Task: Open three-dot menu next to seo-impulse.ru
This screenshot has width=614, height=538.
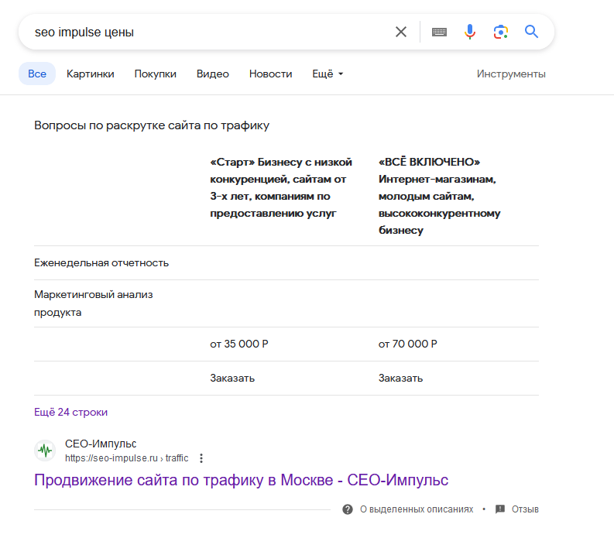Action: tap(202, 457)
